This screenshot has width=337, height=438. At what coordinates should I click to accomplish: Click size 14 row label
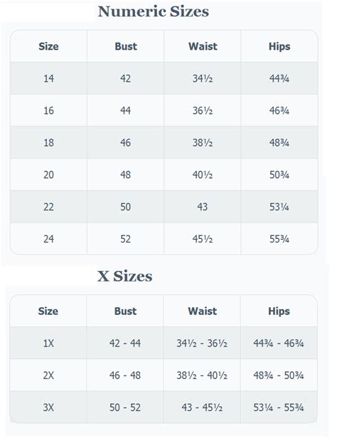[x=48, y=78]
